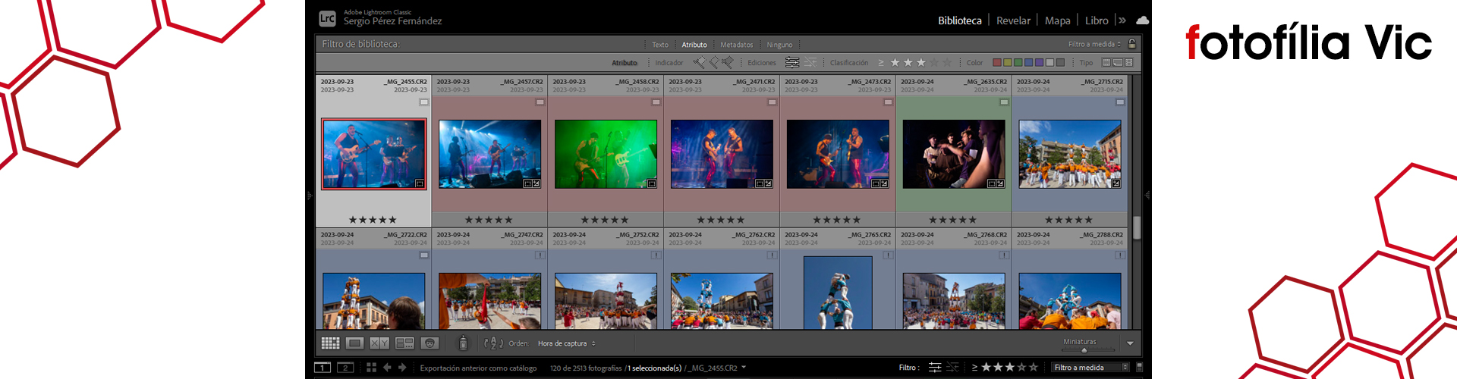Set filmstrip filter to fourth star
This screenshot has width=1457, height=379.
(1022, 368)
